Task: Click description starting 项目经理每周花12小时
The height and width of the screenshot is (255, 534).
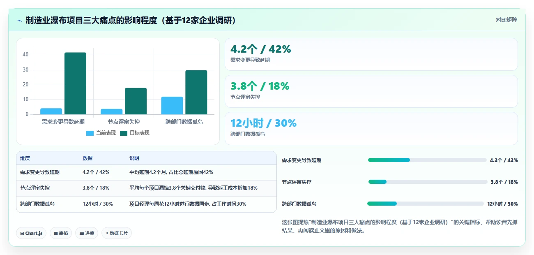Action: coord(188,204)
